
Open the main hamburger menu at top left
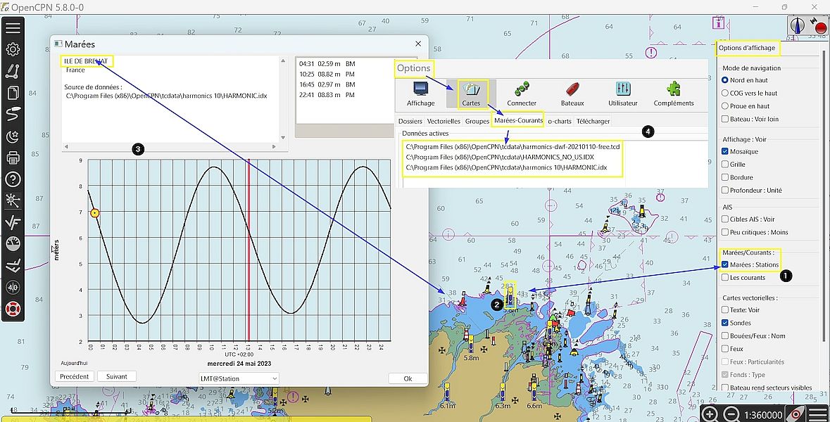tap(13, 28)
